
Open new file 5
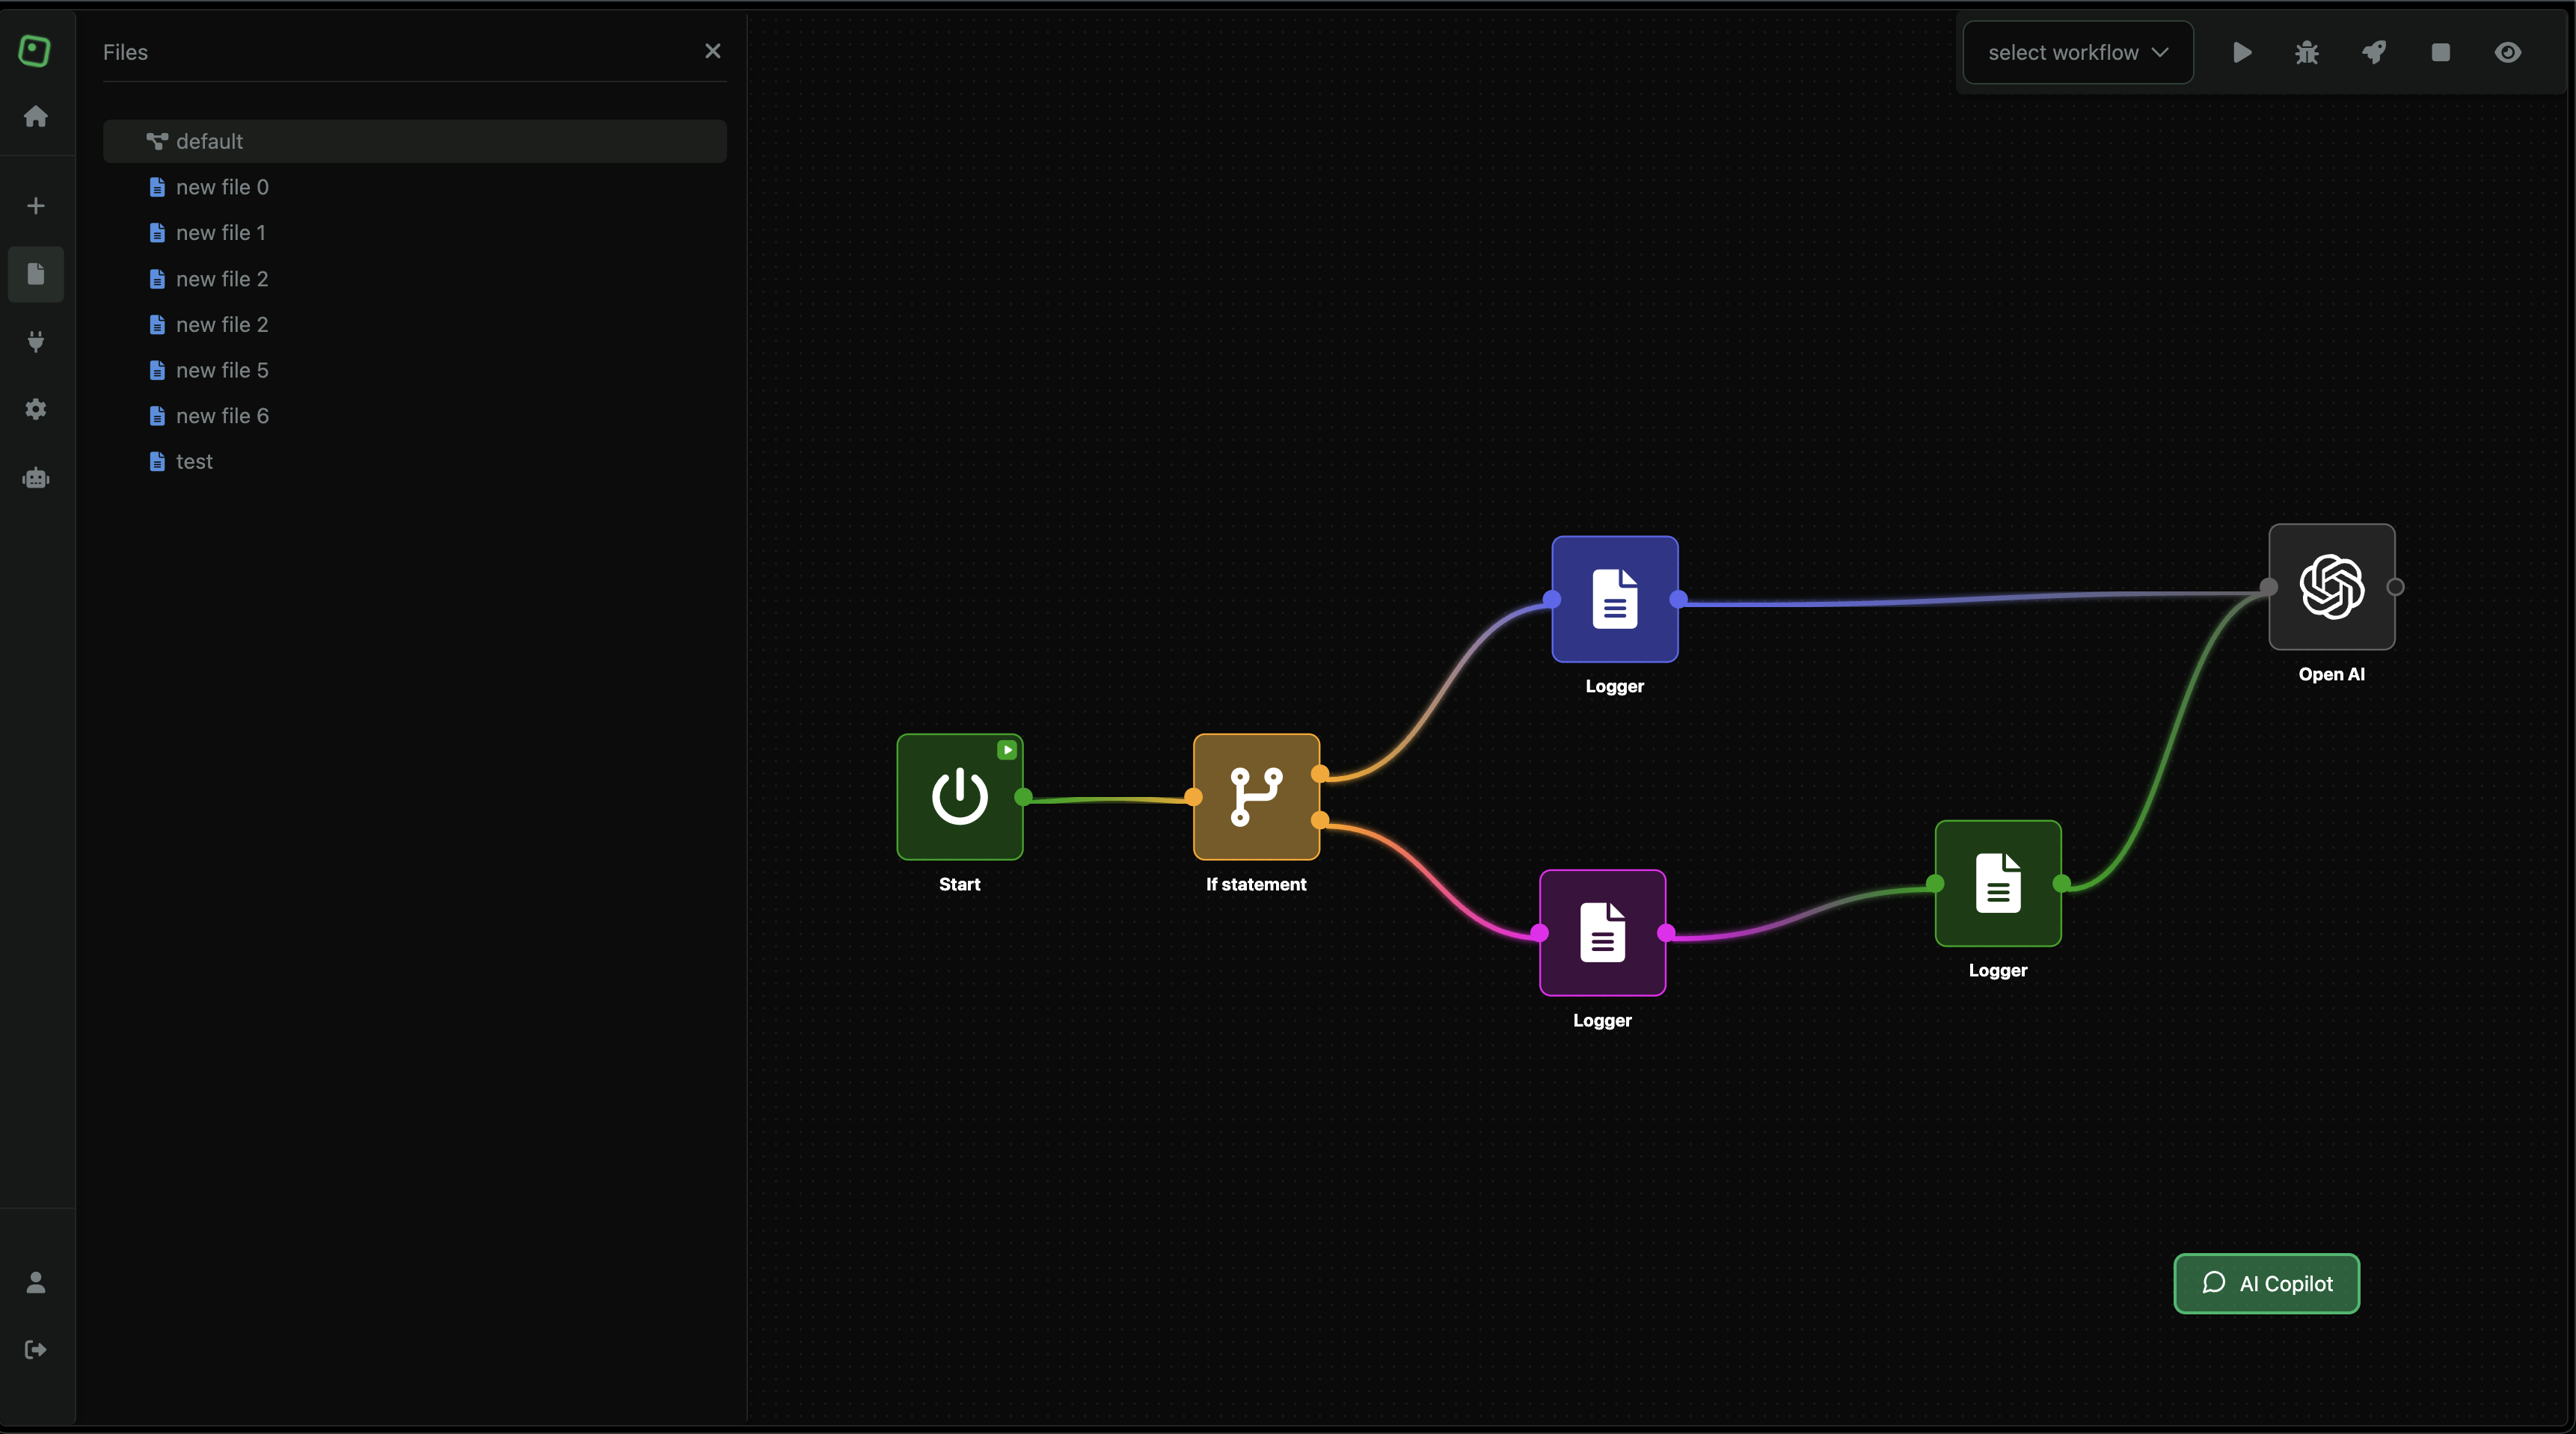coord(415,371)
